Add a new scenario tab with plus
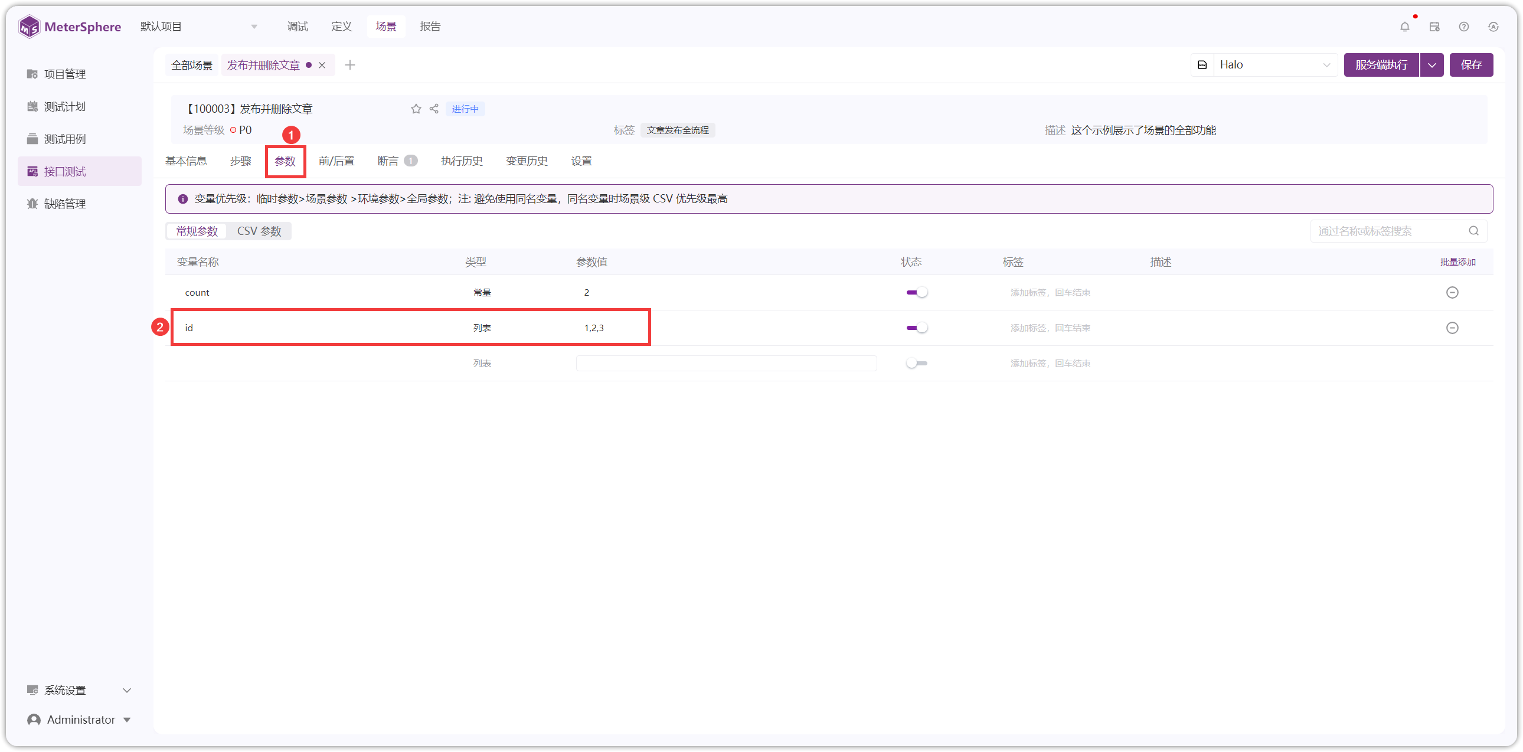The width and height of the screenshot is (1523, 752). point(349,65)
